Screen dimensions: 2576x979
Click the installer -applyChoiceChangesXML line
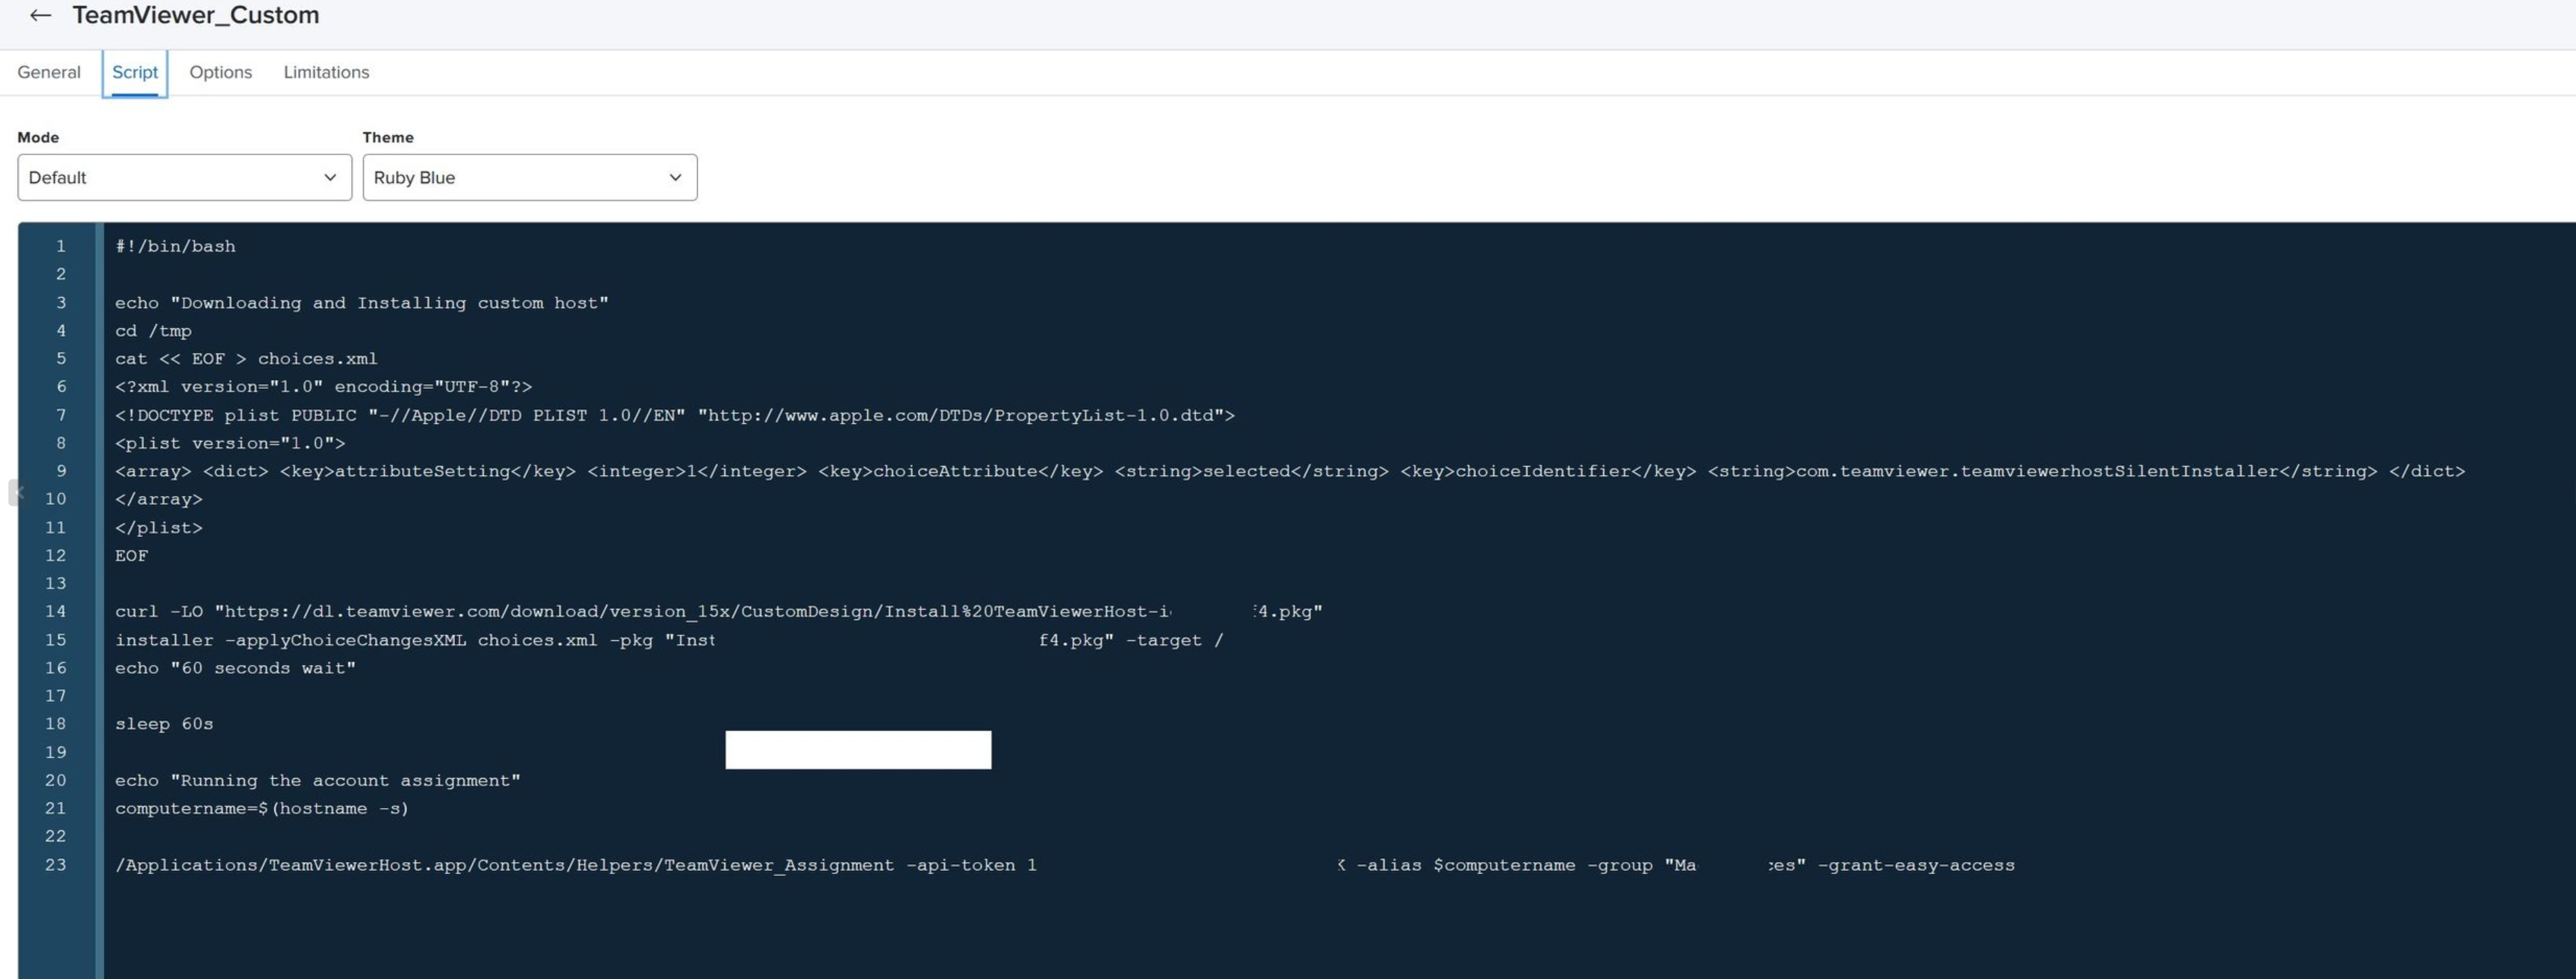click(x=669, y=640)
